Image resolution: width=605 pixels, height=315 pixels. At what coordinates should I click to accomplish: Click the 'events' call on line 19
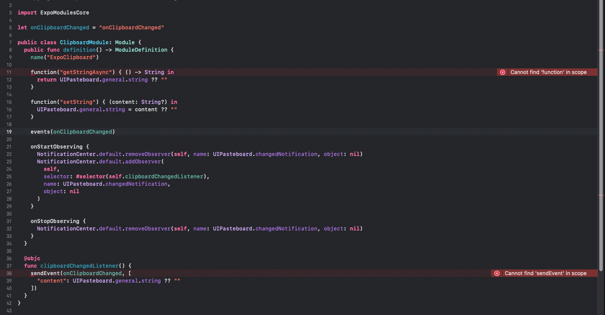click(40, 132)
